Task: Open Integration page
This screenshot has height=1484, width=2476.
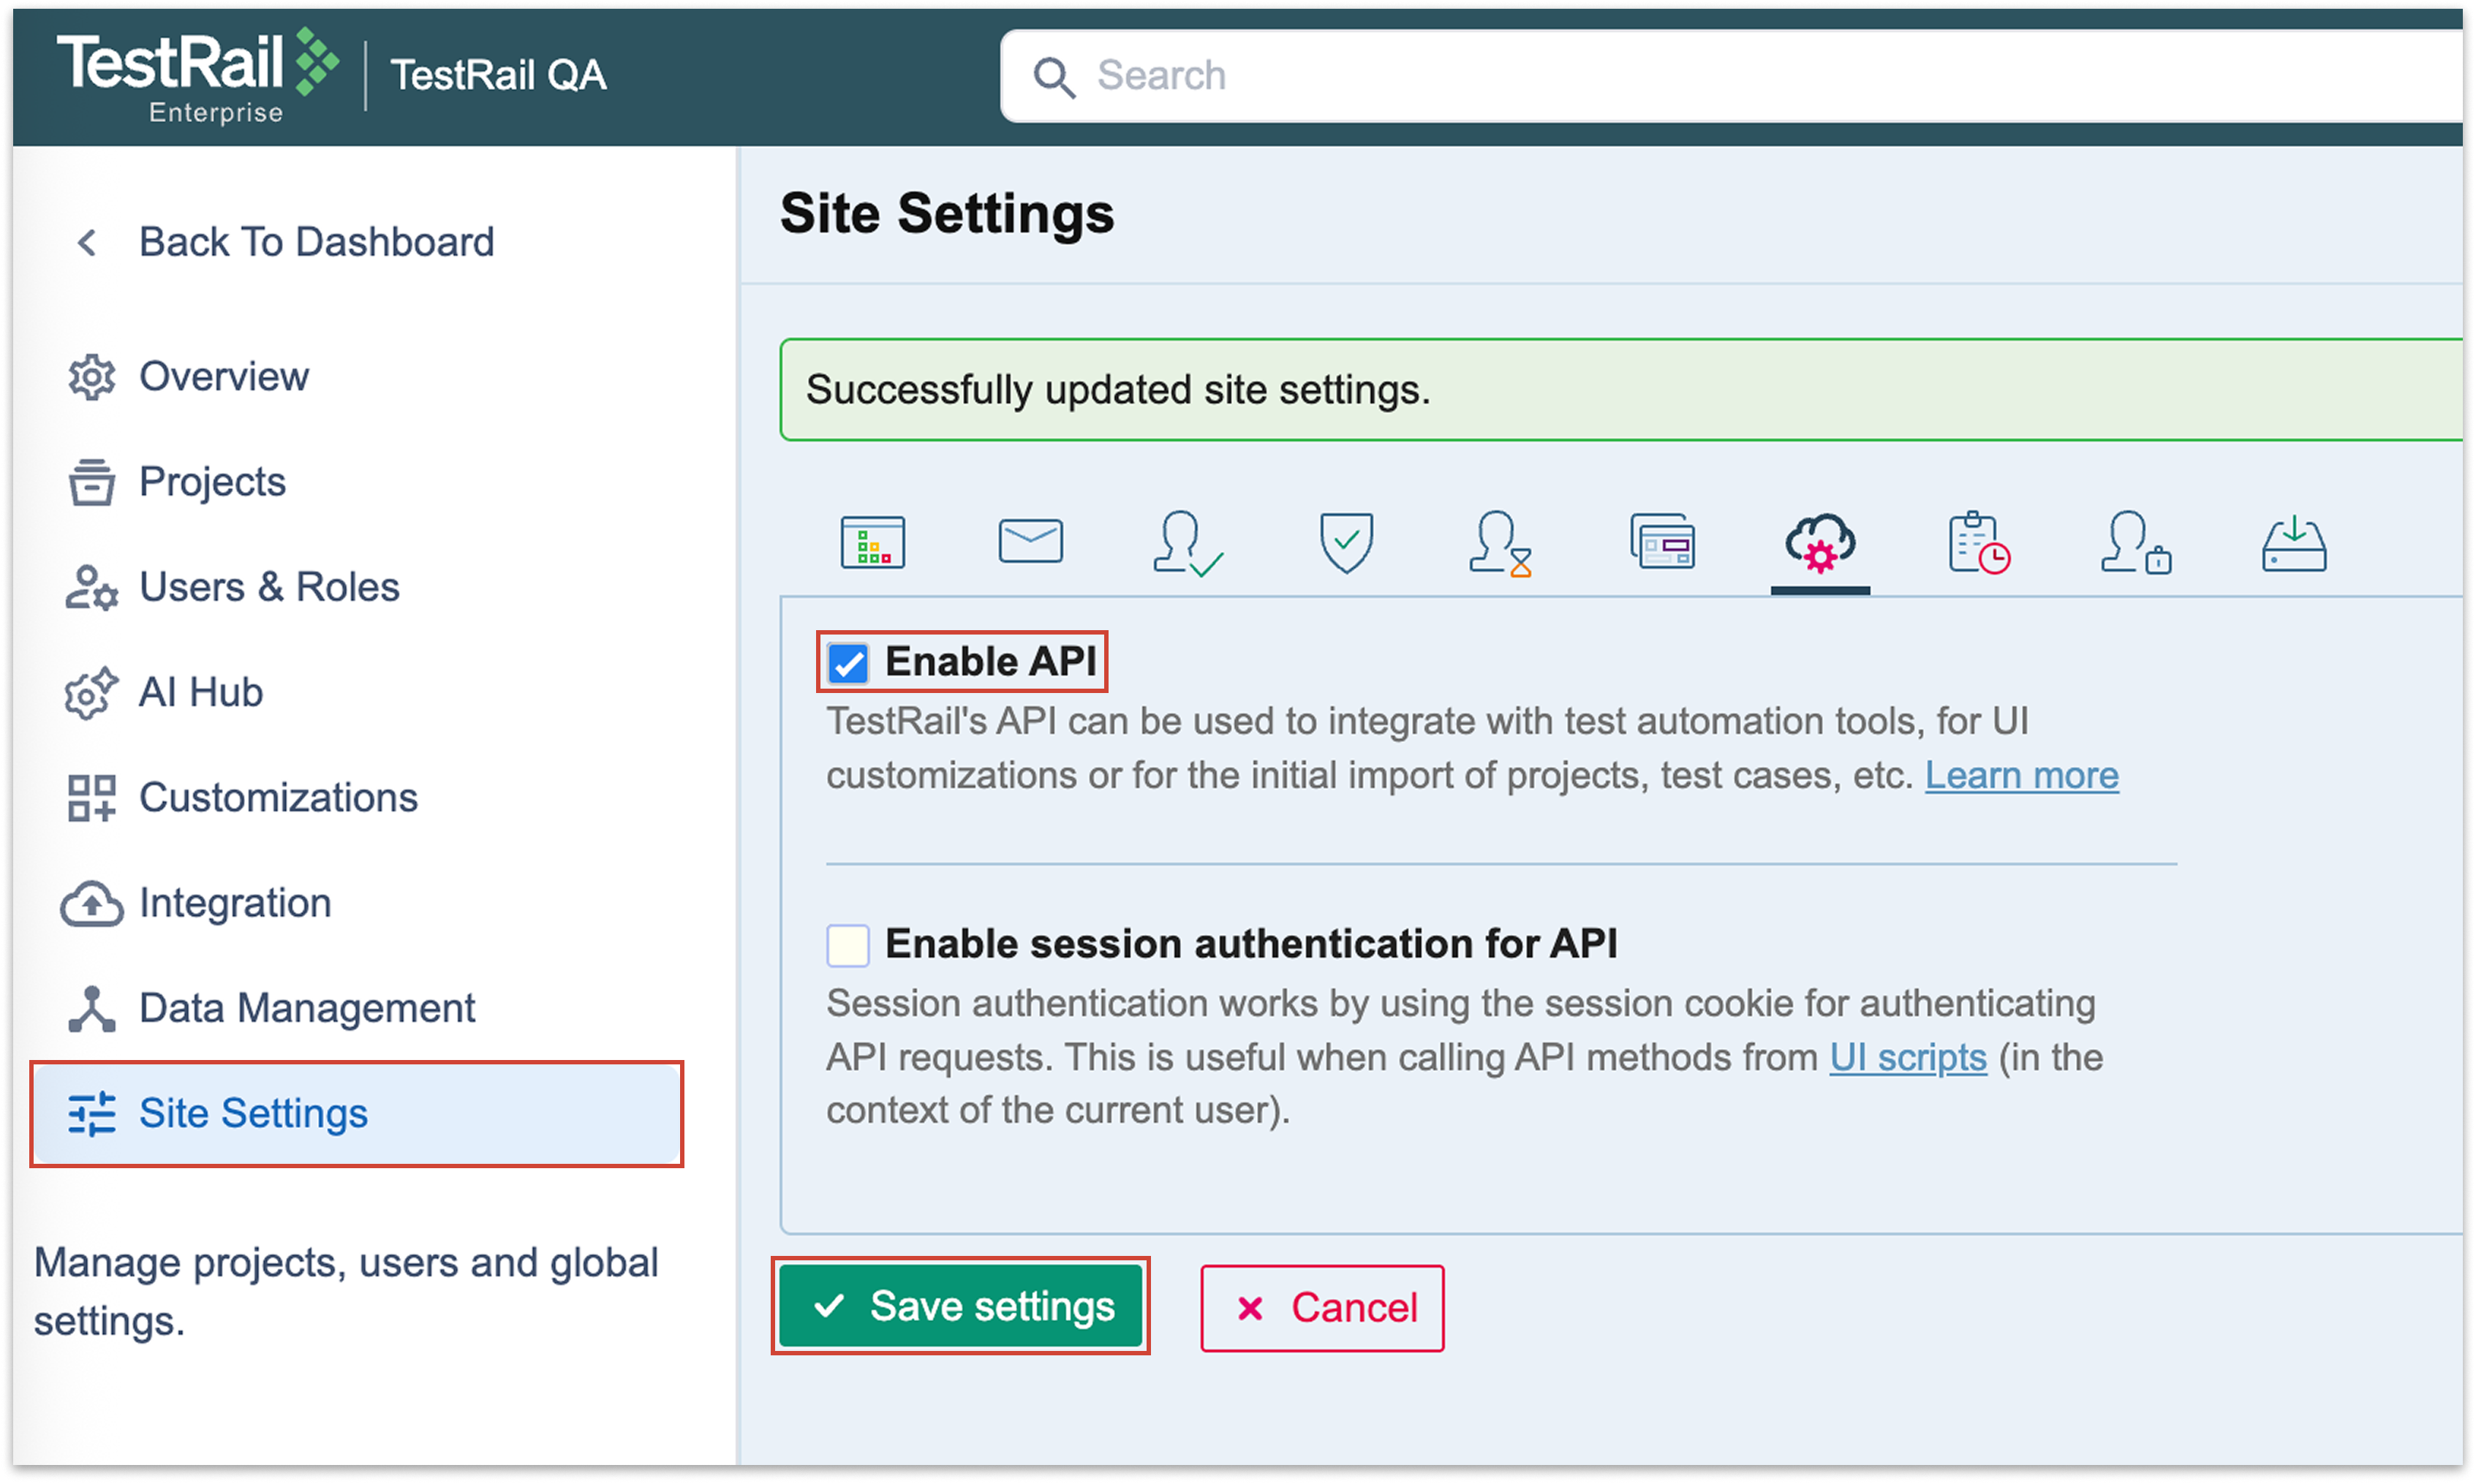Action: [x=235, y=904]
